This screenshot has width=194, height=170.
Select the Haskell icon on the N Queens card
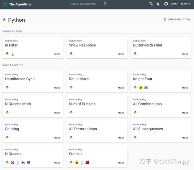(23, 163)
